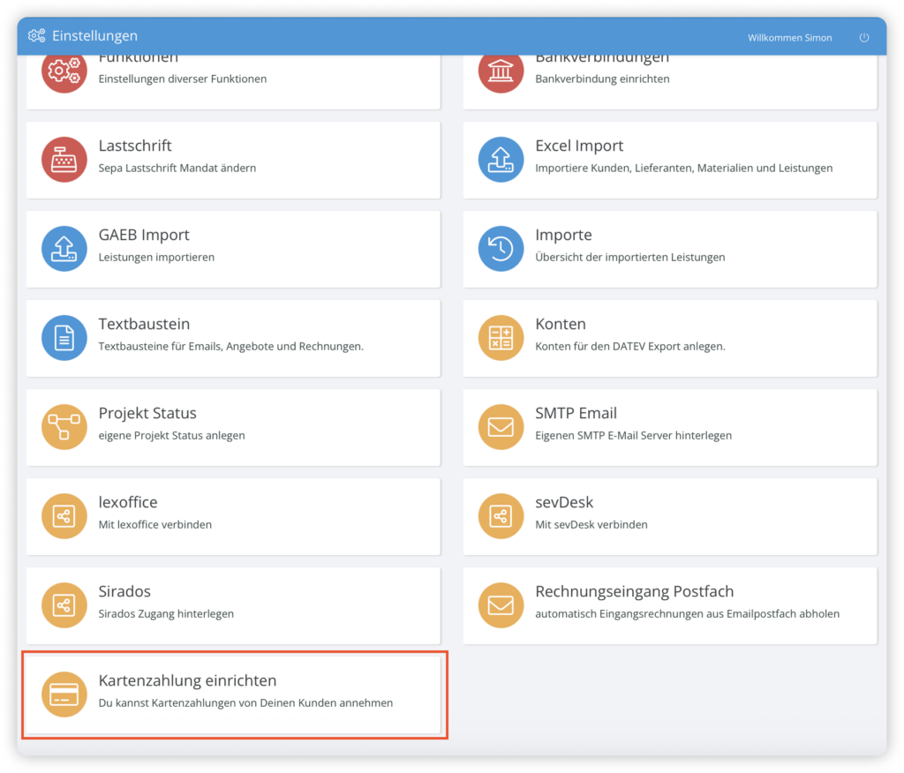Click the lexoffice share icon
The image size is (904, 773).
tap(64, 516)
